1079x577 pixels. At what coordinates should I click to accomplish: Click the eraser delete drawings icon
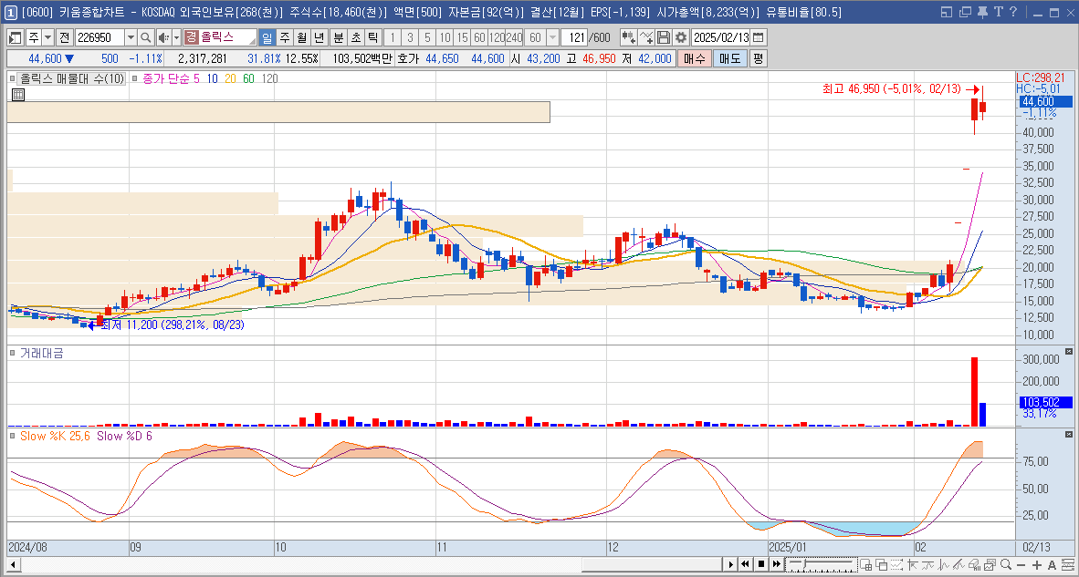974,564
